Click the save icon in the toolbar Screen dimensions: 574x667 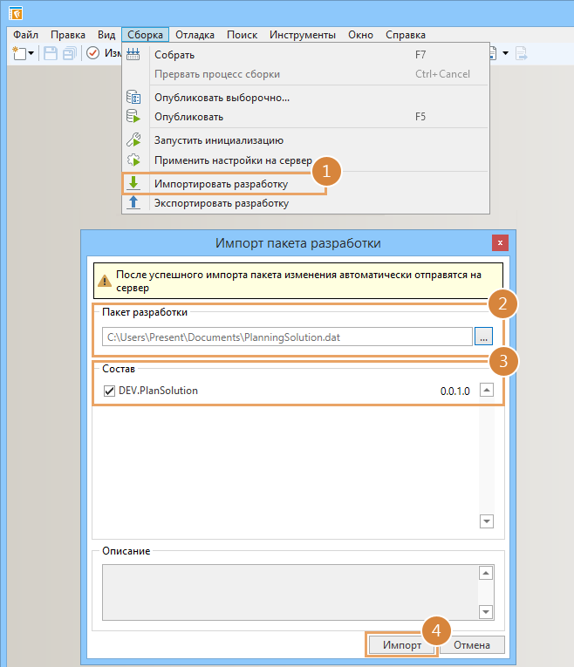click(x=51, y=54)
